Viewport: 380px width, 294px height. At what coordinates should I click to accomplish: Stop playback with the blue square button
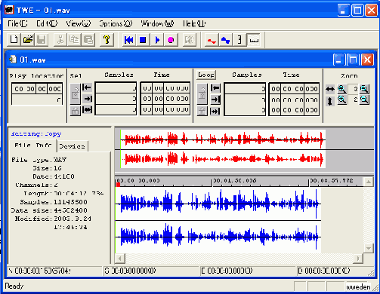point(143,40)
